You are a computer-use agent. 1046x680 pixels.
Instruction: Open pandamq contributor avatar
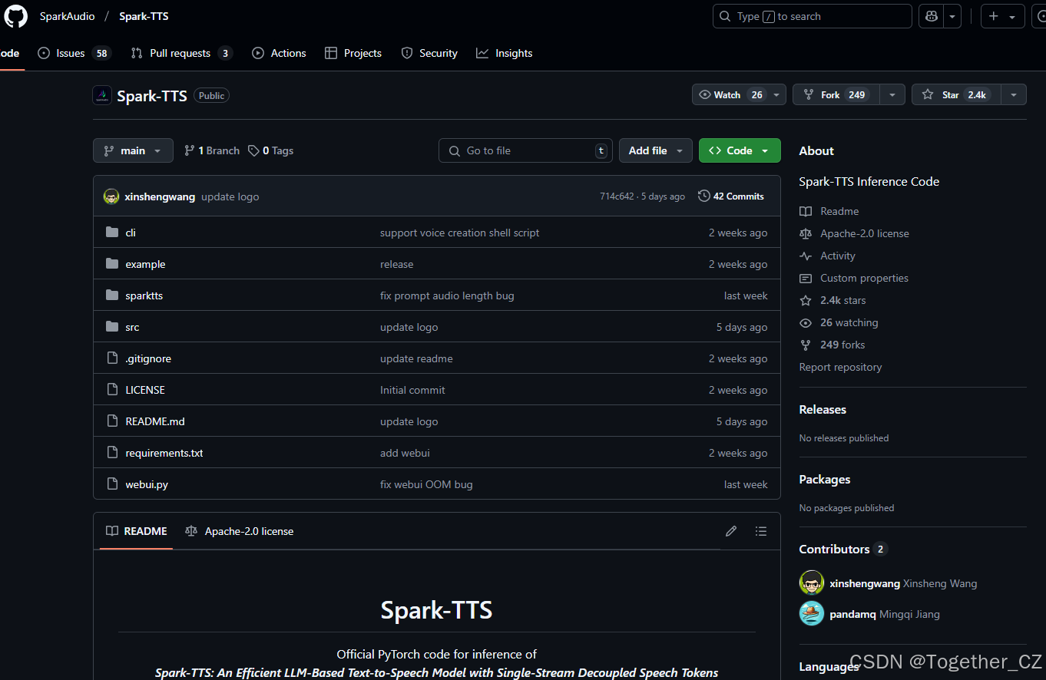click(811, 613)
